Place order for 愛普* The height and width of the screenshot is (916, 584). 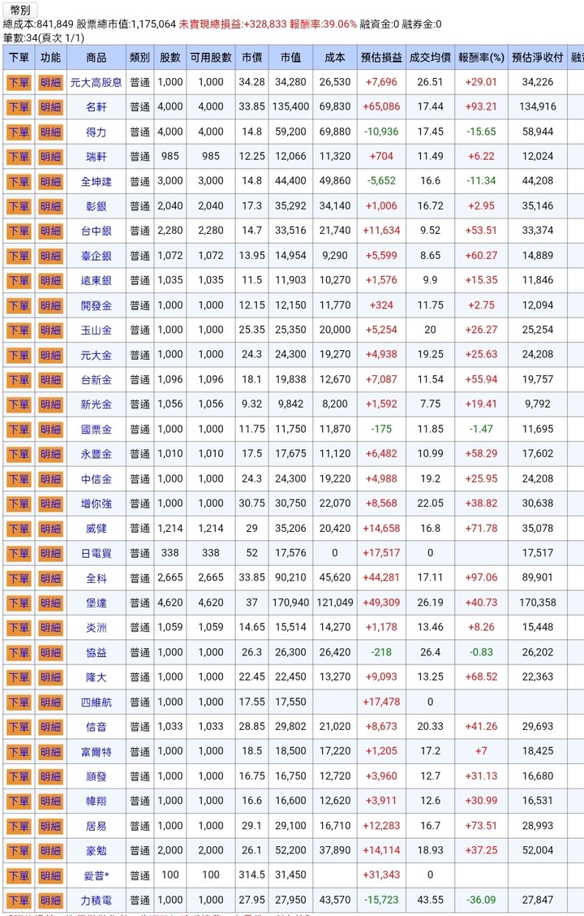tap(19, 875)
